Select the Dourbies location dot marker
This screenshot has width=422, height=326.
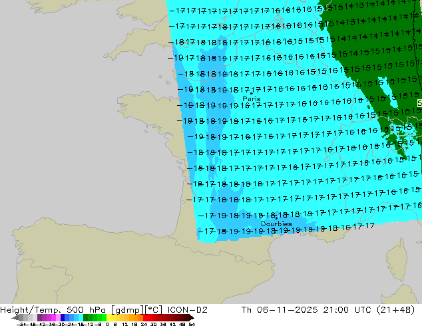pyautogui.click(x=276, y=218)
